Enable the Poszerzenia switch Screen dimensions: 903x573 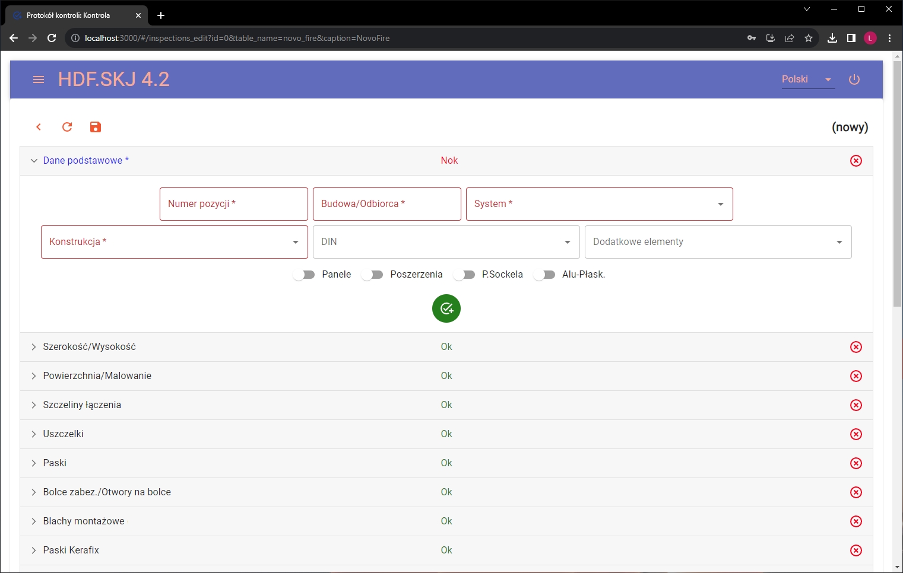click(x=372, y=275)
